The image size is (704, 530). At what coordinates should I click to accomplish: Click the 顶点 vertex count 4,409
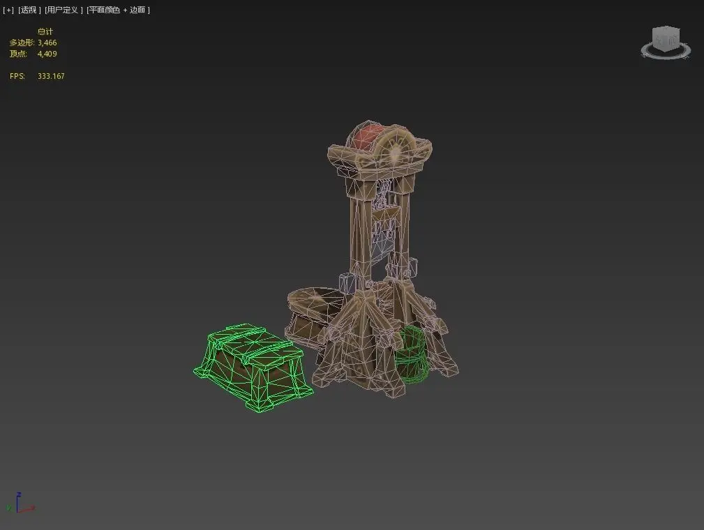point(47,54)
